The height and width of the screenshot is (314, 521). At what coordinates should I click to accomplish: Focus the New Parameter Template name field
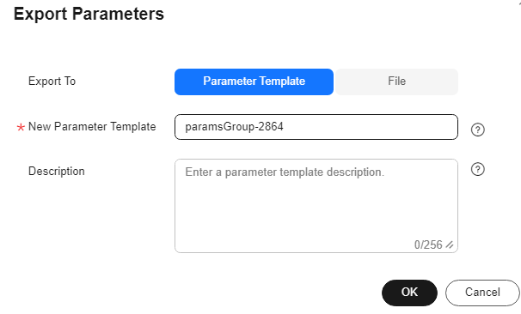[316, 127]
